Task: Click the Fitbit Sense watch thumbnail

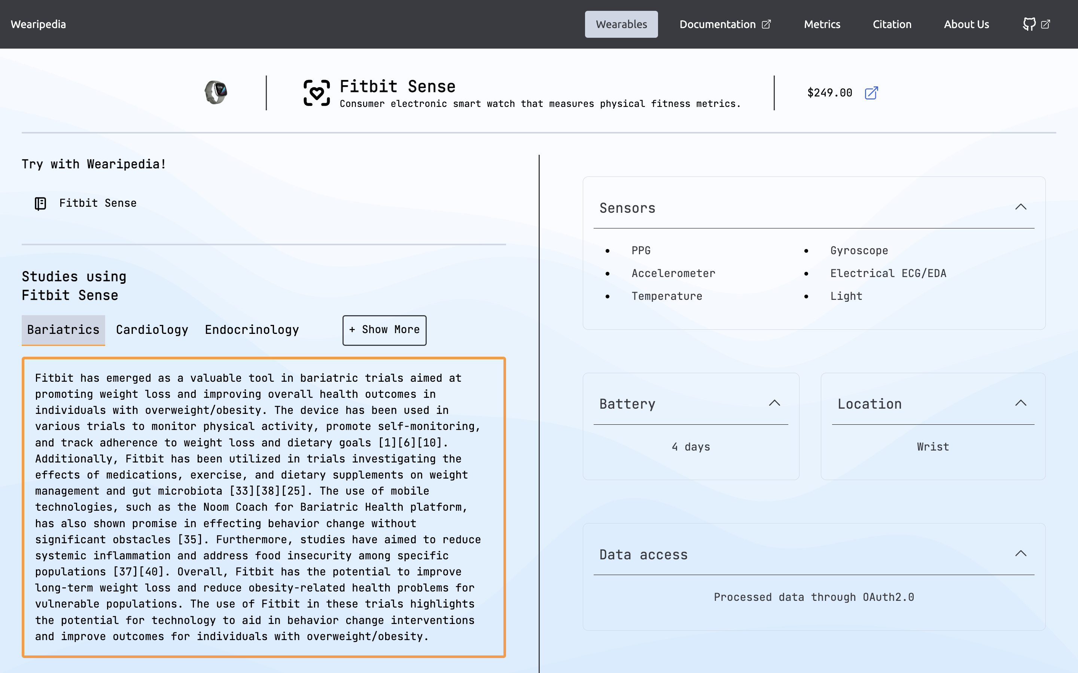Action: click(216, 93)
